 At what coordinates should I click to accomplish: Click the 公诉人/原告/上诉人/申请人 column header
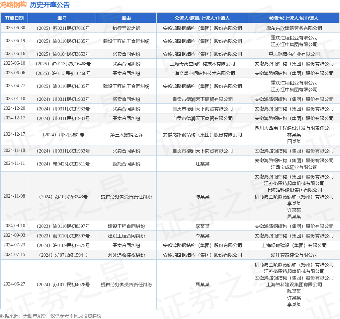tap(202, 18)
